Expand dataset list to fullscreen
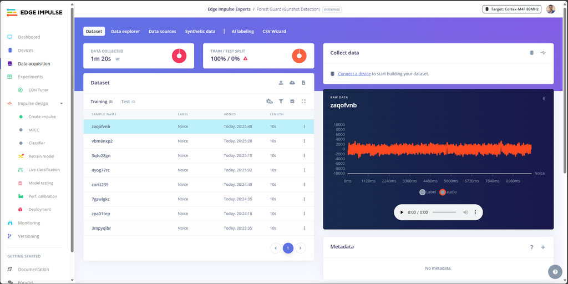 click(x=303, y=102)
